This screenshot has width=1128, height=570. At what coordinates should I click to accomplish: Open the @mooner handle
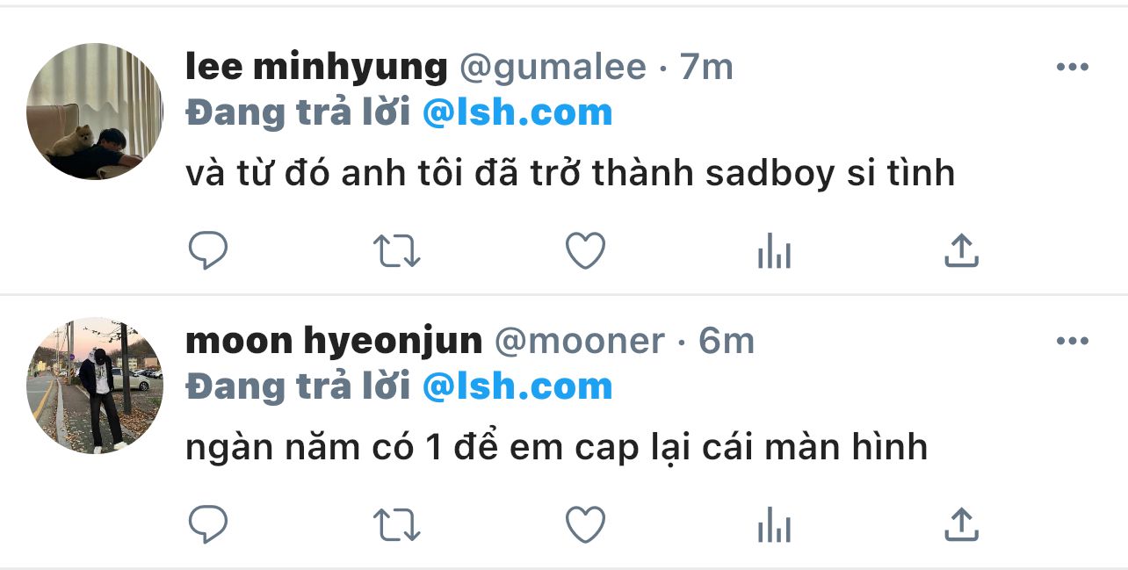580,342
